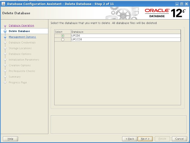Close the Database Configuration Assistant window
This screenshot has height=143, width=190.
[186, 4]
